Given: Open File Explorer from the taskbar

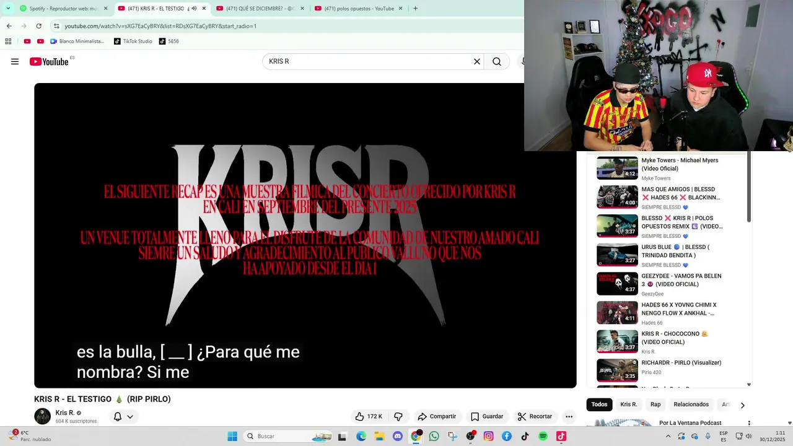Looking at the screenshot, I should 379,436.
